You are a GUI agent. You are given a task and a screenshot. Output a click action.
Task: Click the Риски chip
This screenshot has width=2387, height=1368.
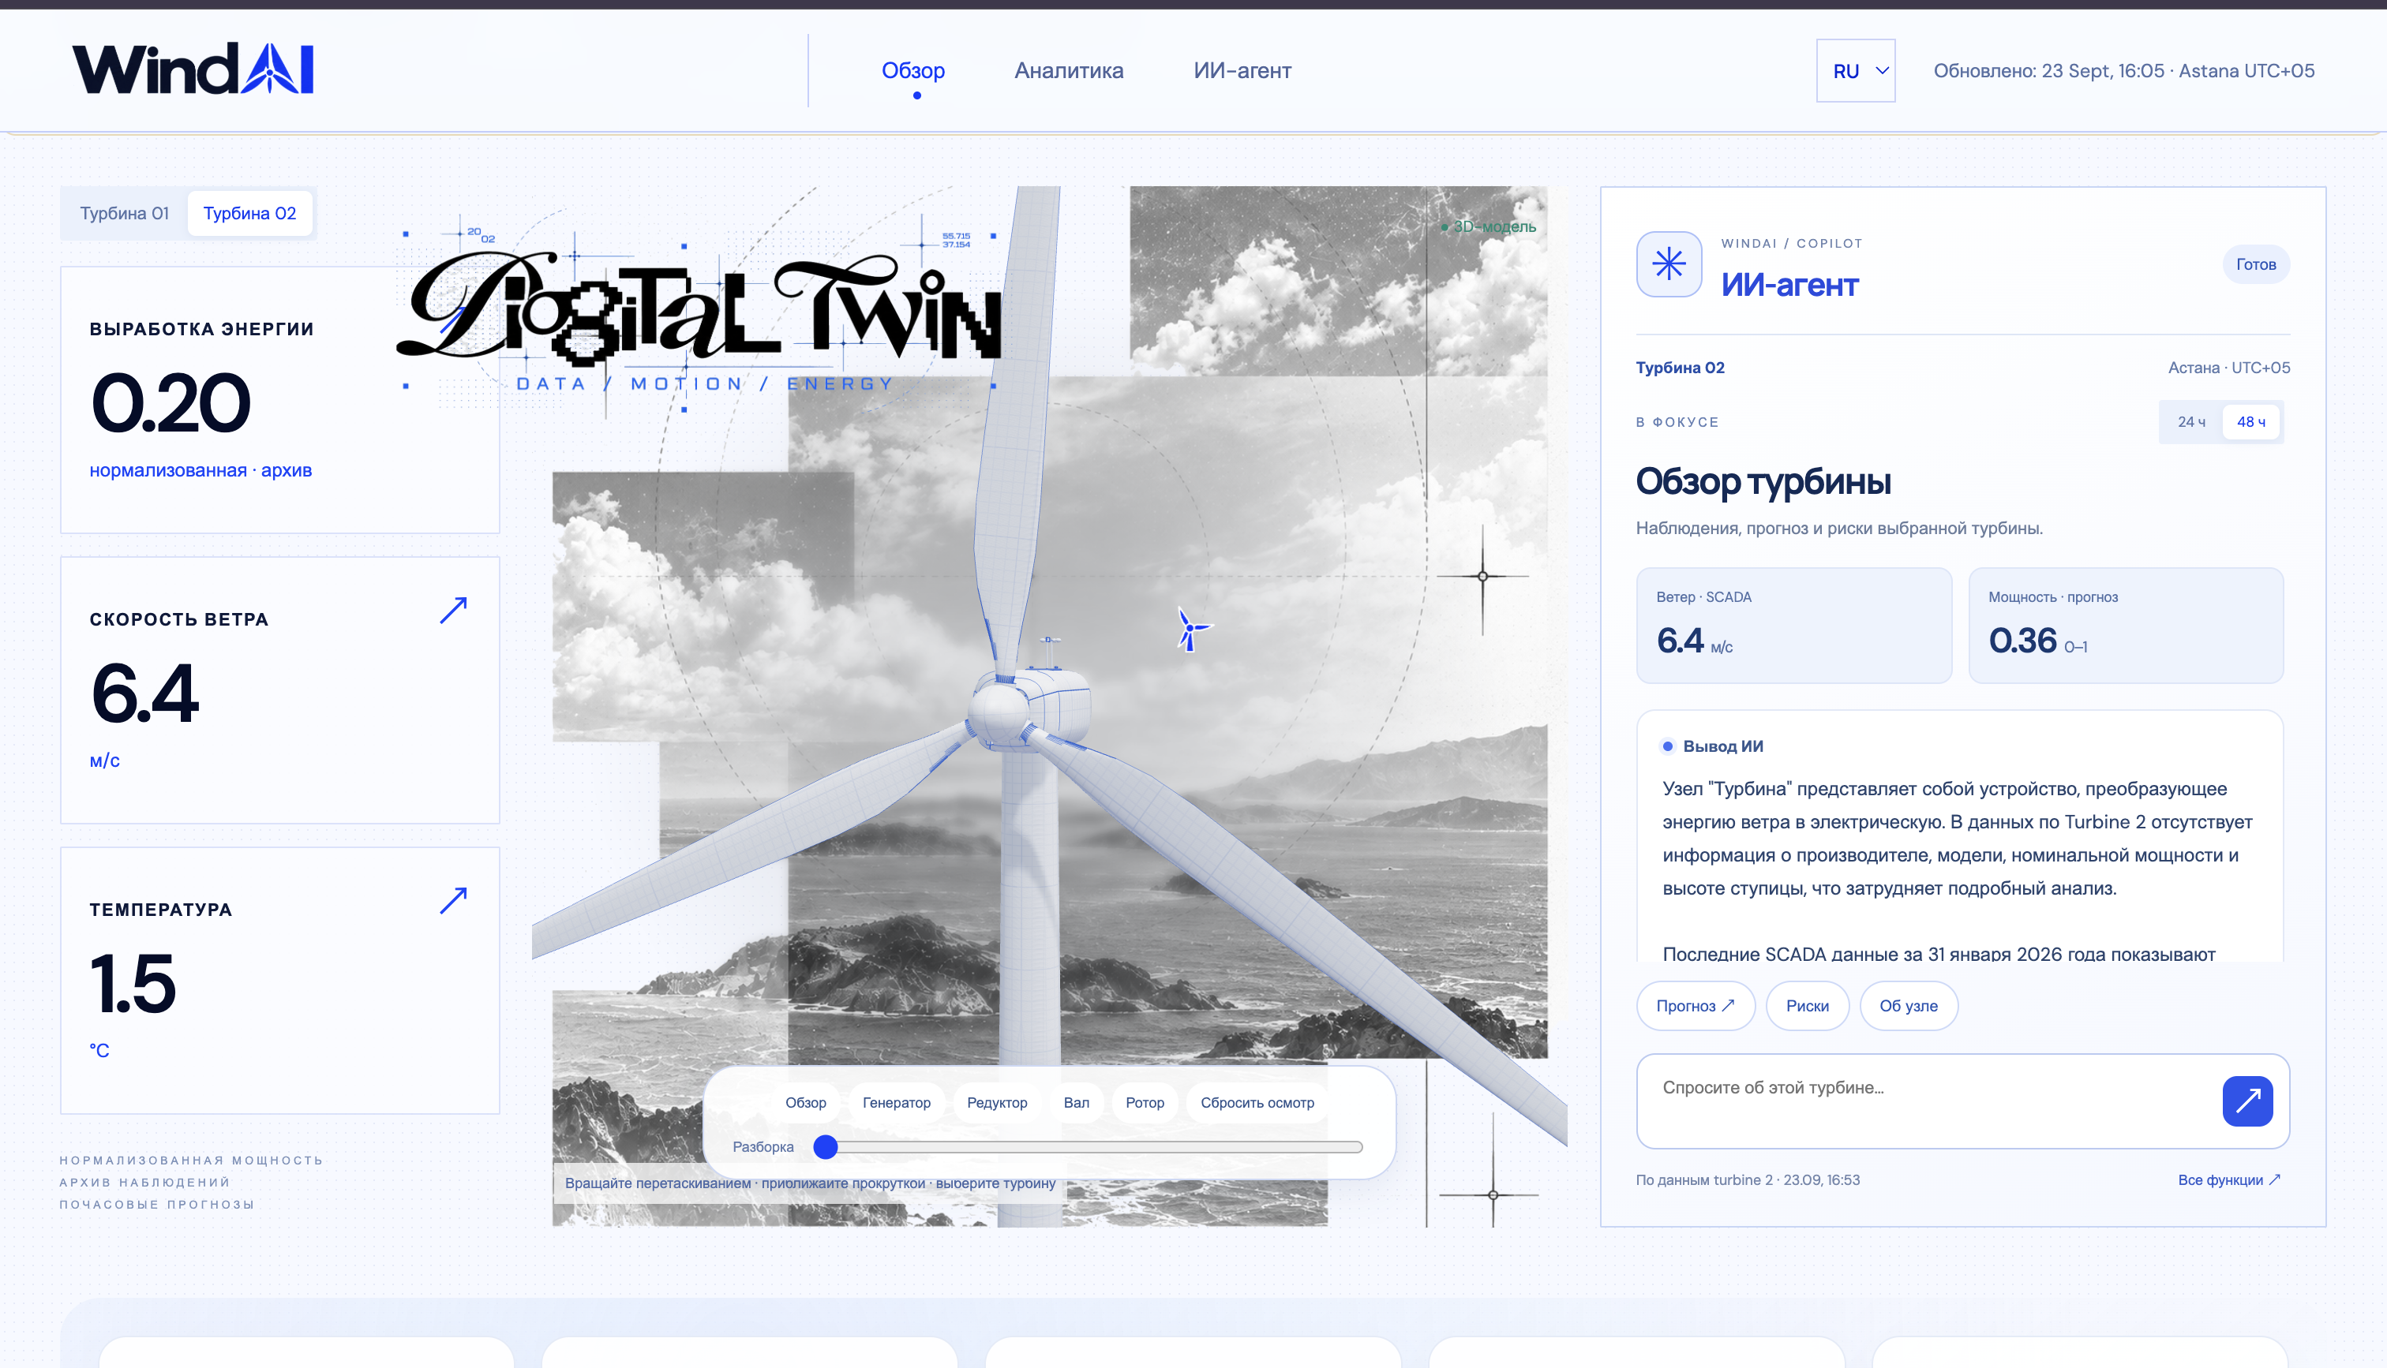(x=1807, y=1005)
